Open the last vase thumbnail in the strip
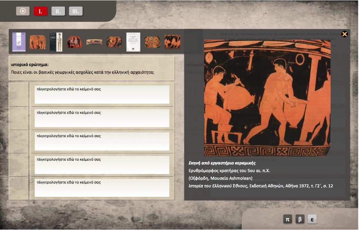 tap(173, 42)
